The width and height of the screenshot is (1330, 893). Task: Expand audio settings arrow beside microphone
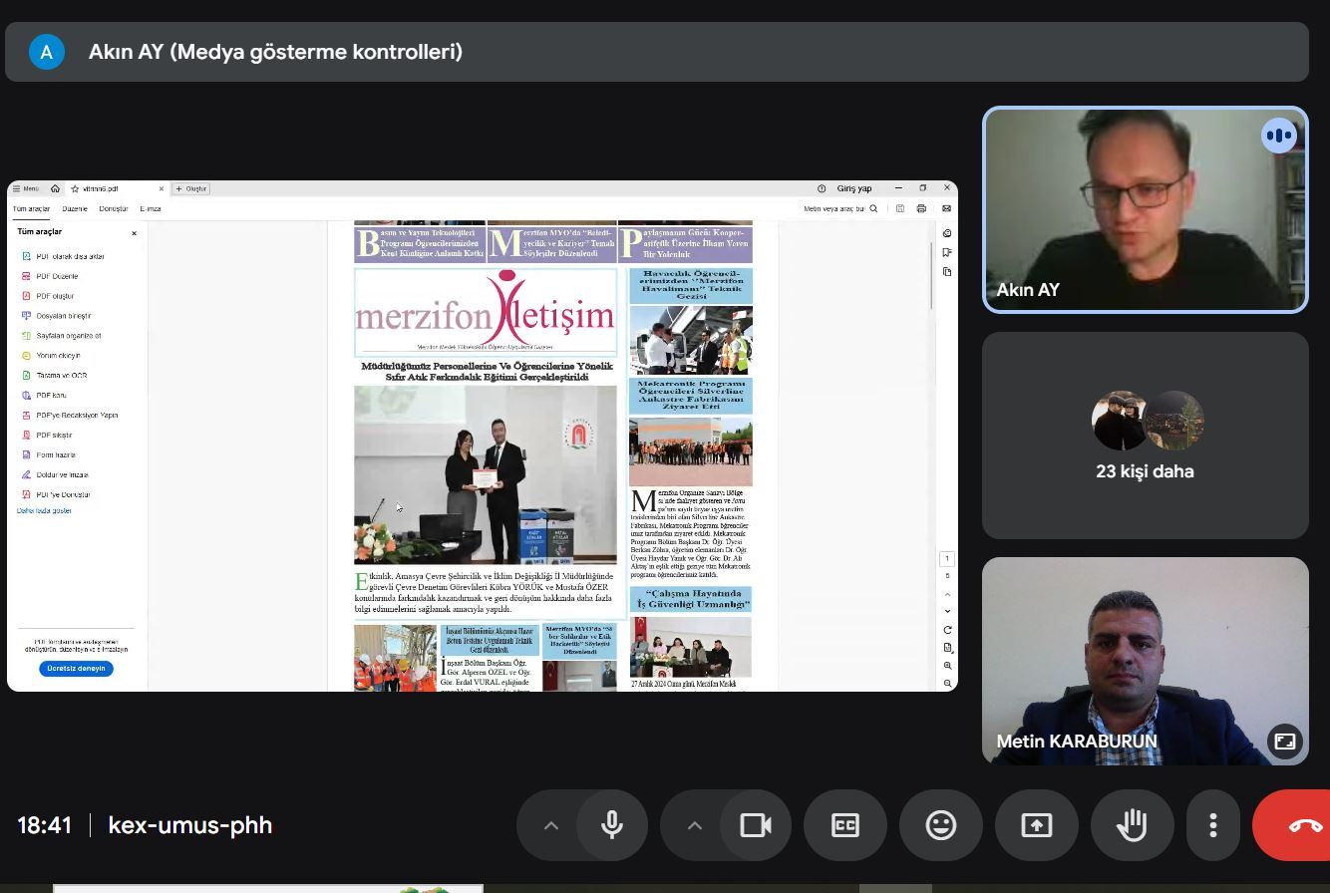550,825
